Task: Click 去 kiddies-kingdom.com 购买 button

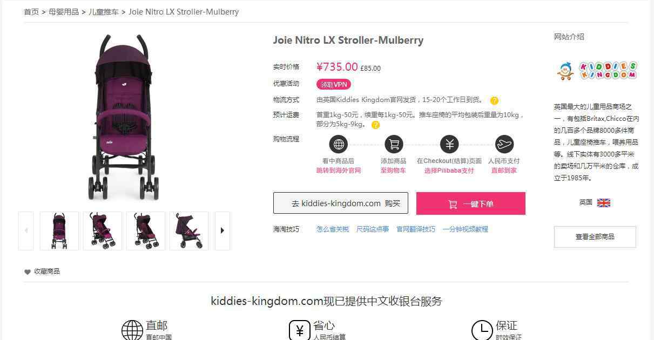Action: tap(341, 203)
